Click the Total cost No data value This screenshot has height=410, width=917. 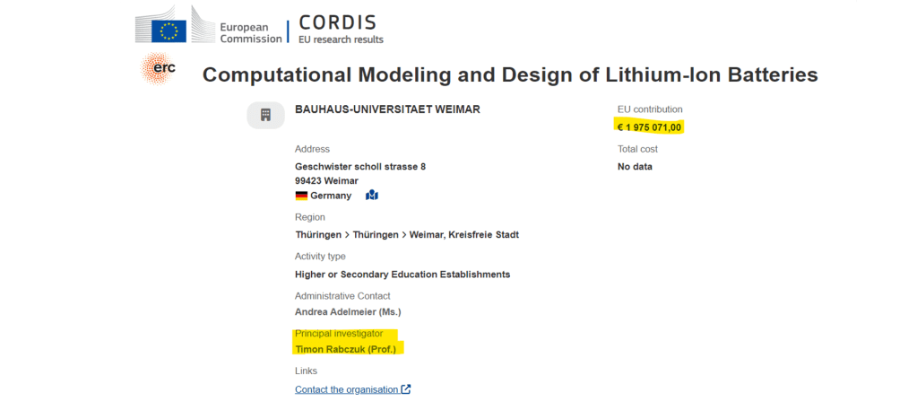click(635, 167)
